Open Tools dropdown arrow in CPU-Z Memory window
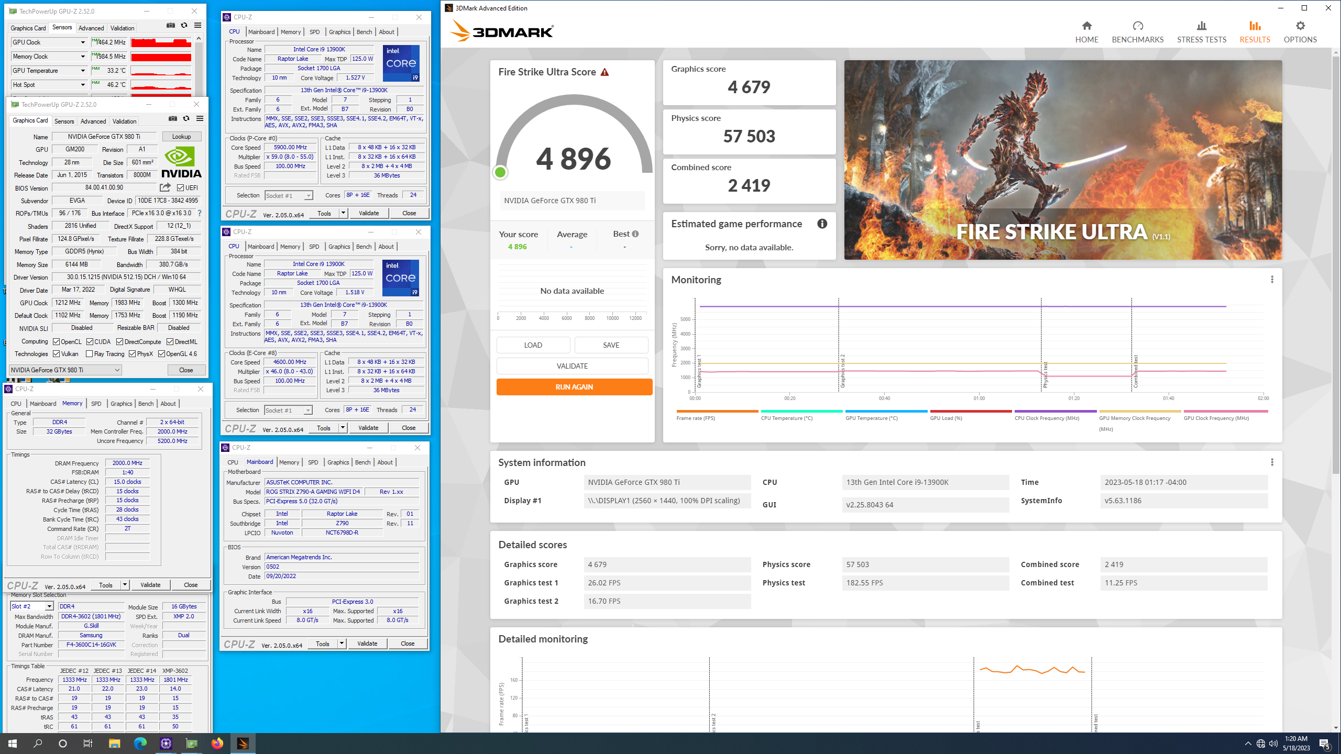The height and width of the screenshot is (754, 1341). click(x=125, y=585)
